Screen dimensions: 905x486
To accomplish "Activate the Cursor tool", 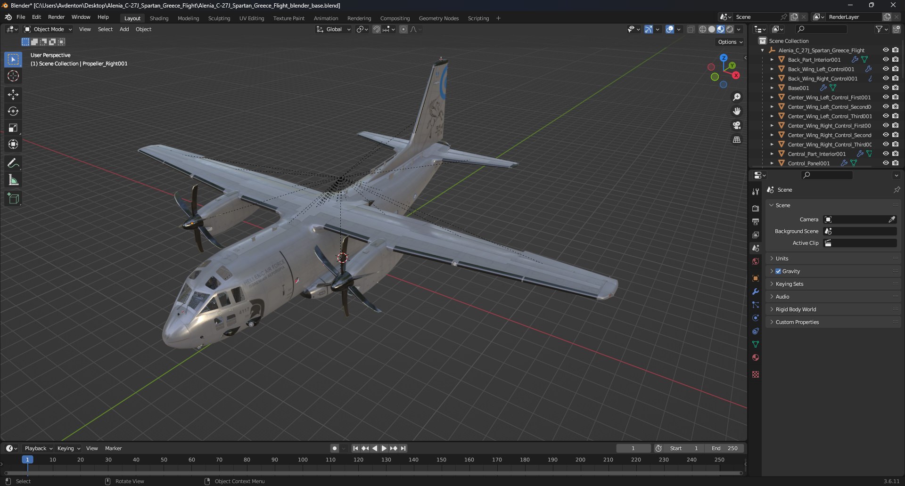I will click(13, 76).
